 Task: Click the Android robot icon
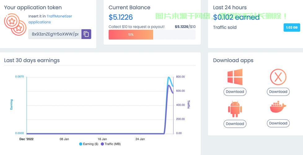pos(235,109)
